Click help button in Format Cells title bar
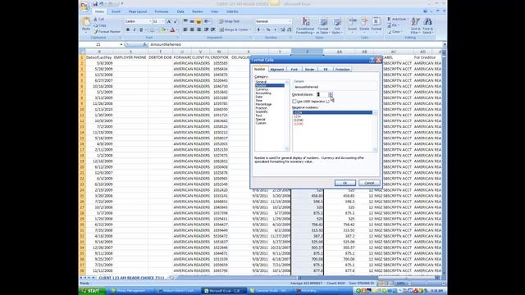Screen dimensions: 525x295 [x=372, y=60]
